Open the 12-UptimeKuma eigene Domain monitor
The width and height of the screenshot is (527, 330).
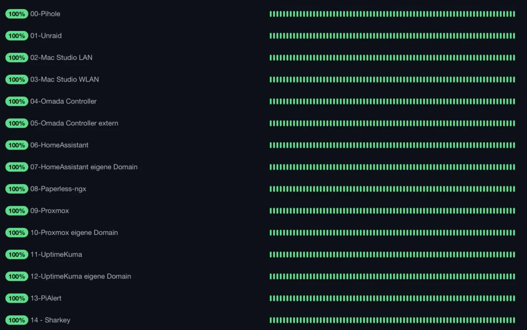(x=80, y=277)
